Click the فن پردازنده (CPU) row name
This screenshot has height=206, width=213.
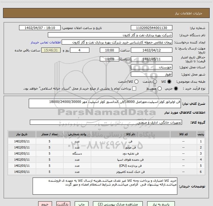tap(130, 166)
